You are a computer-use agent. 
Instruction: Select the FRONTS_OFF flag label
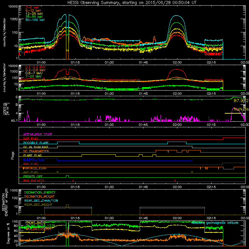(33, 176)
